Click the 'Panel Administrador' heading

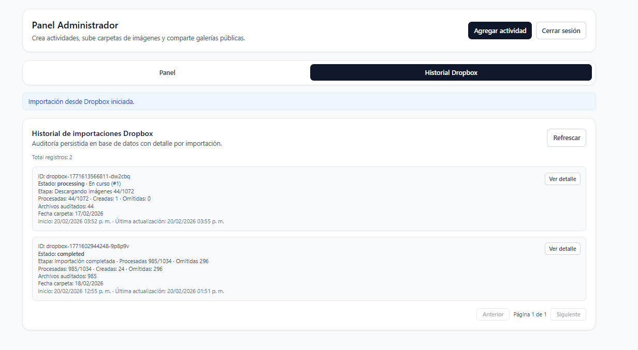pyautogui.click(x=75, y=25)
